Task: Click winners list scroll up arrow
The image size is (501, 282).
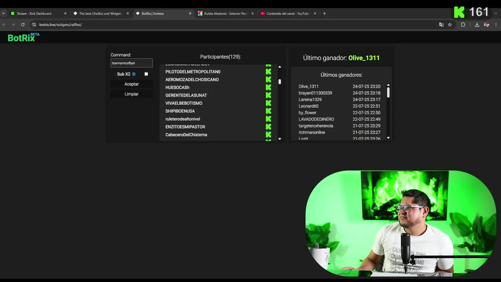Action: click(x=388, y=85)
